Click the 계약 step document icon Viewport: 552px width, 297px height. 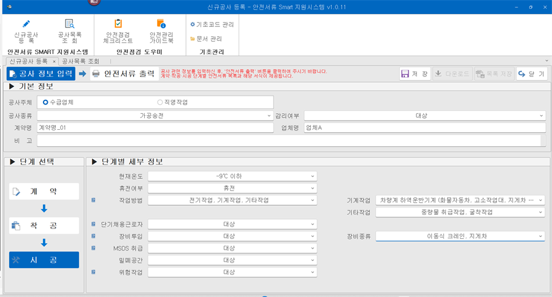(x=16, y=192)
